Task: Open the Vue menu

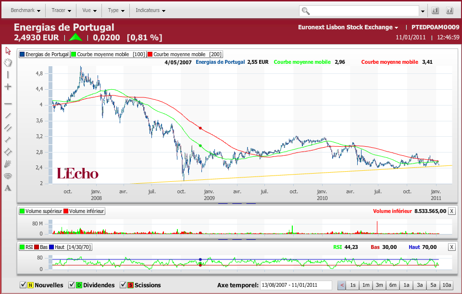Action: coord(89,10)
